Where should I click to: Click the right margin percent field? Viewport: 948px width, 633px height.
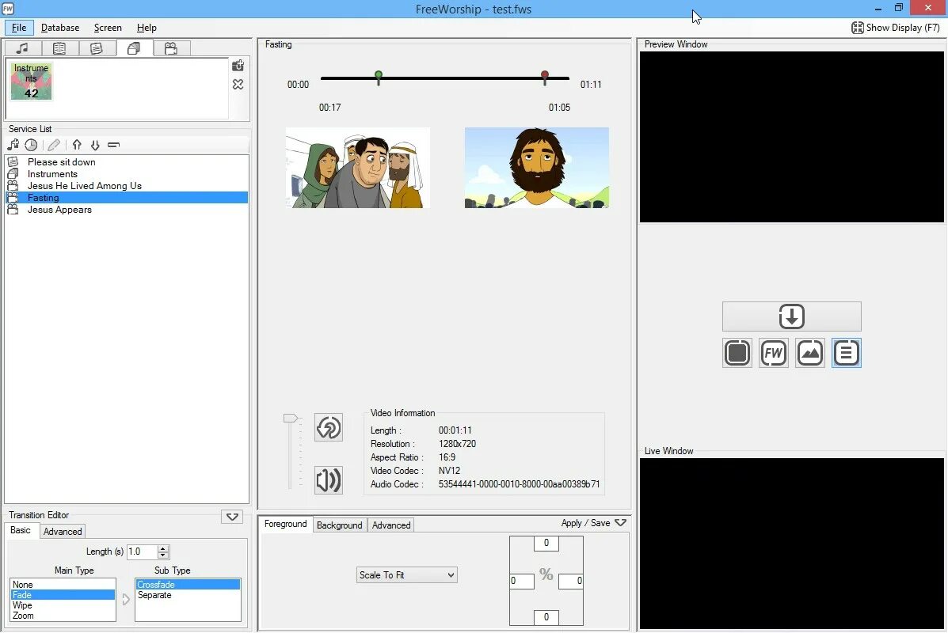pos(571,581)
